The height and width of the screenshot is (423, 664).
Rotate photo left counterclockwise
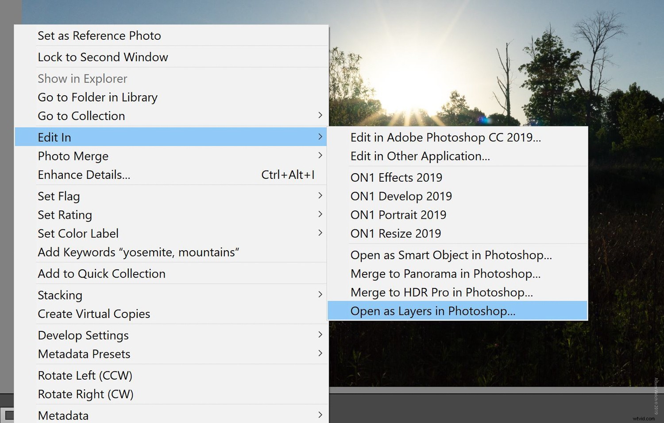pyautogui.click(x=85, y=375)
